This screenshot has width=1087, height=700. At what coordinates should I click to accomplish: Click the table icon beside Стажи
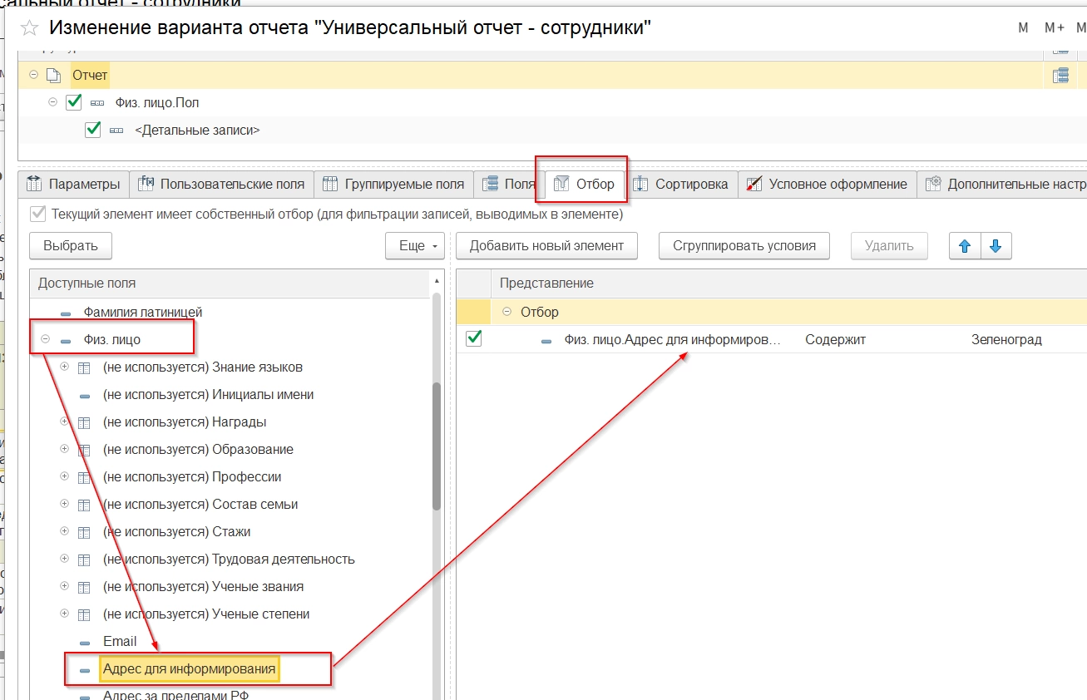[x=84, y=532]
